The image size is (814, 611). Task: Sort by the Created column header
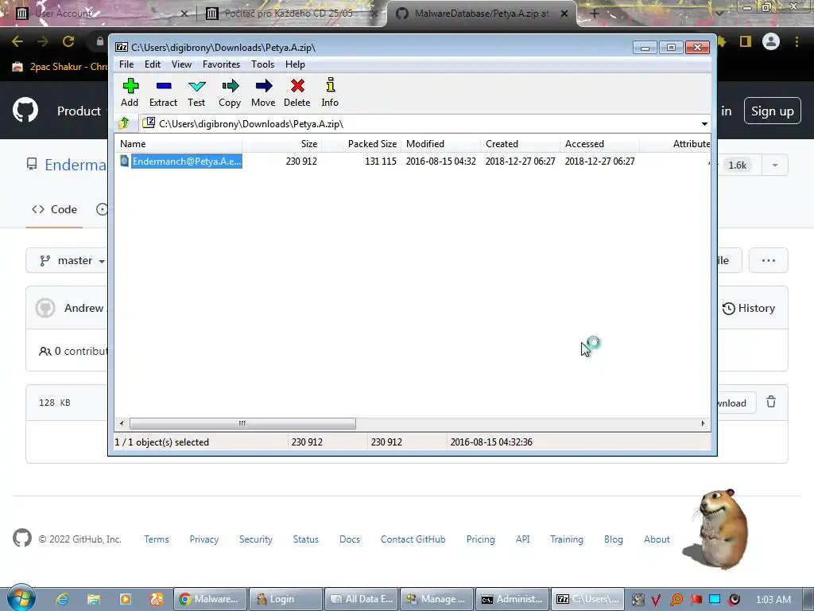[x=520, y=144]
